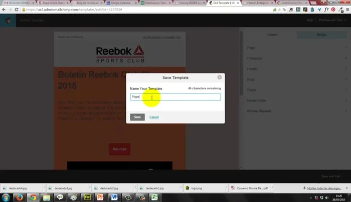The height and width of the screenshot is (202, 351).
Task: Click the red Ver más button
Action: tap(119, 149)
